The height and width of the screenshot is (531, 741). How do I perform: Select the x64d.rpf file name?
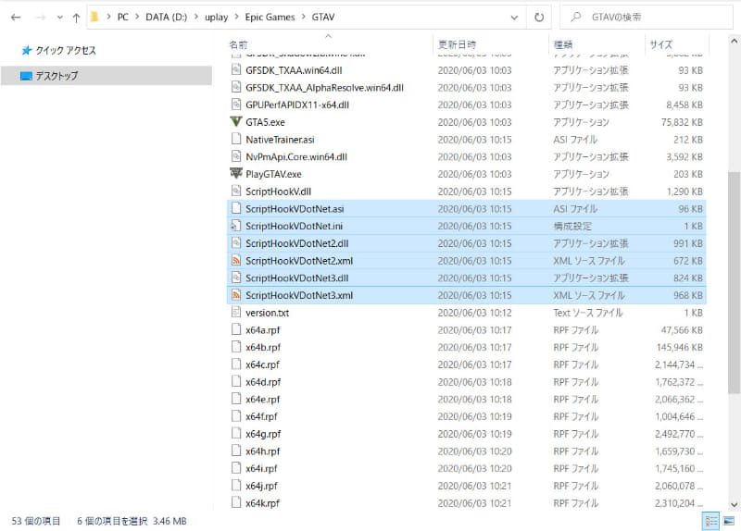tap(263, 382)
